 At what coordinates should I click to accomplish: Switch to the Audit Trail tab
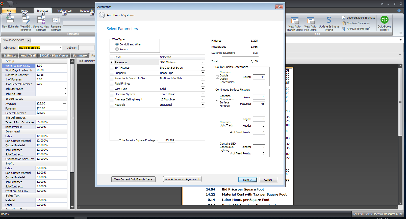pyautogui.click(x=28, y=56)
